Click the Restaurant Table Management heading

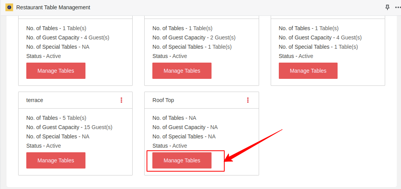[53, 7]
